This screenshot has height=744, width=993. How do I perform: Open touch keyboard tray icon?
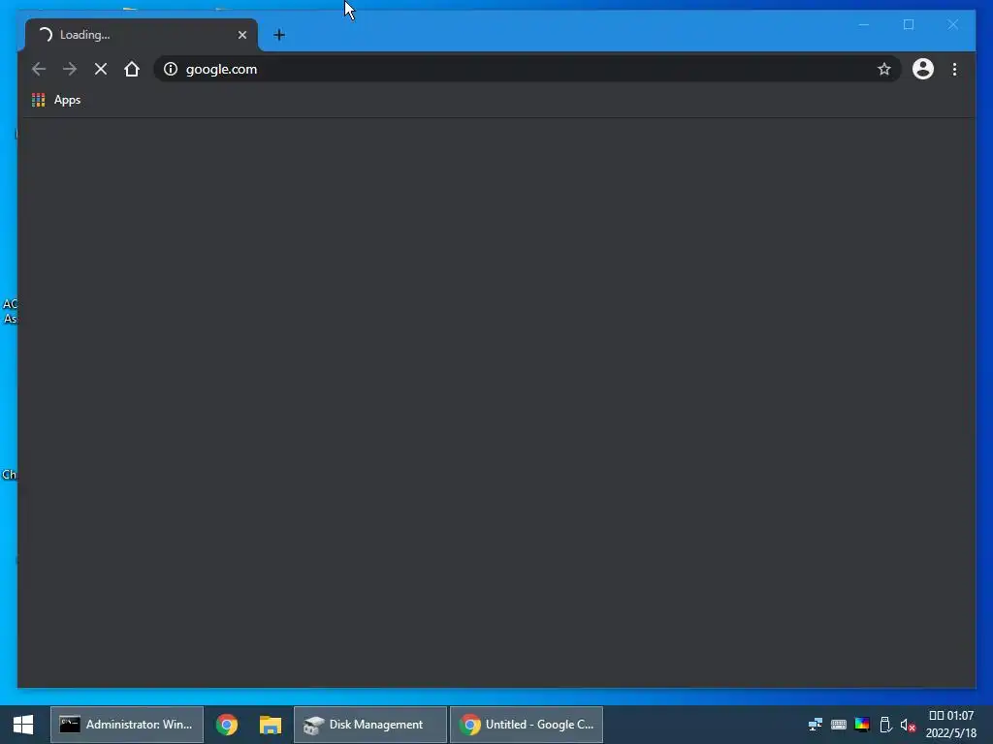[839, 725]
